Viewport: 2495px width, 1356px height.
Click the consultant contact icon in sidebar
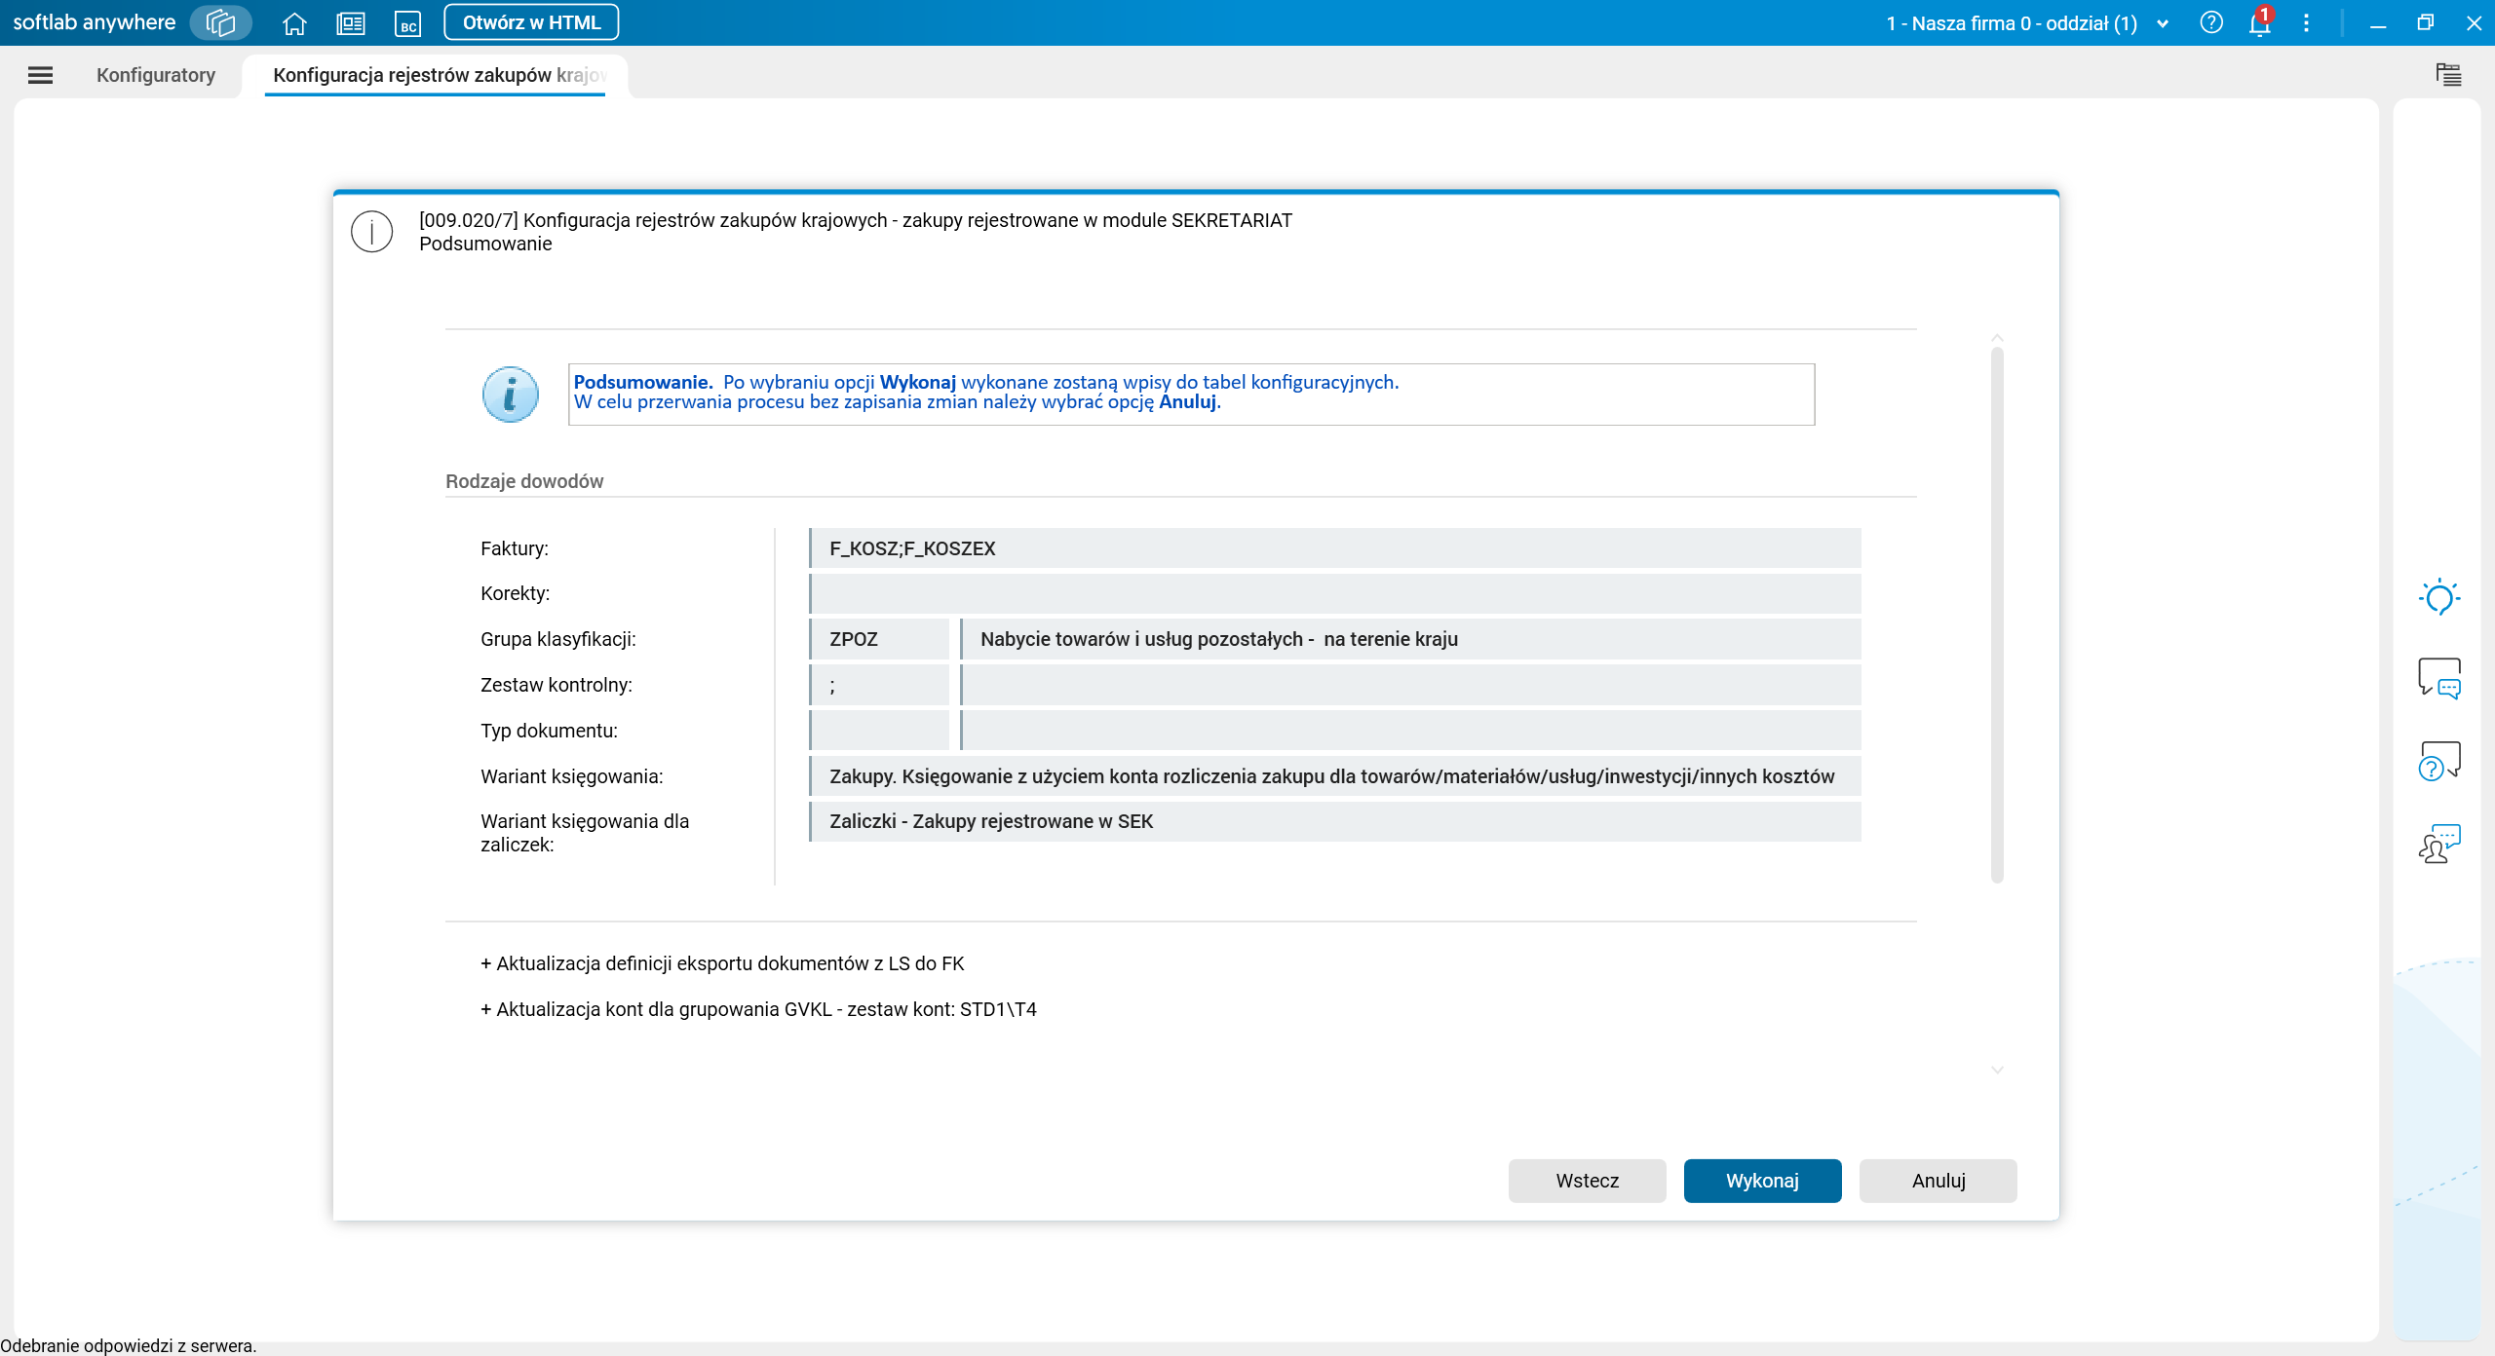(x=2439, y=844)
